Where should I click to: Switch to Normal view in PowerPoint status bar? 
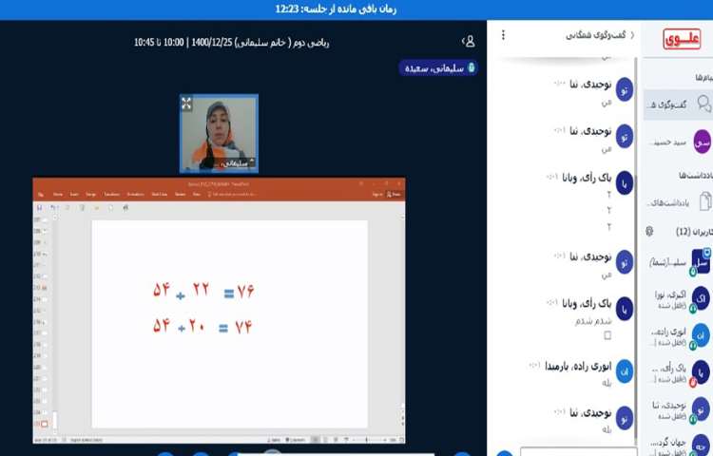[315, 440]
